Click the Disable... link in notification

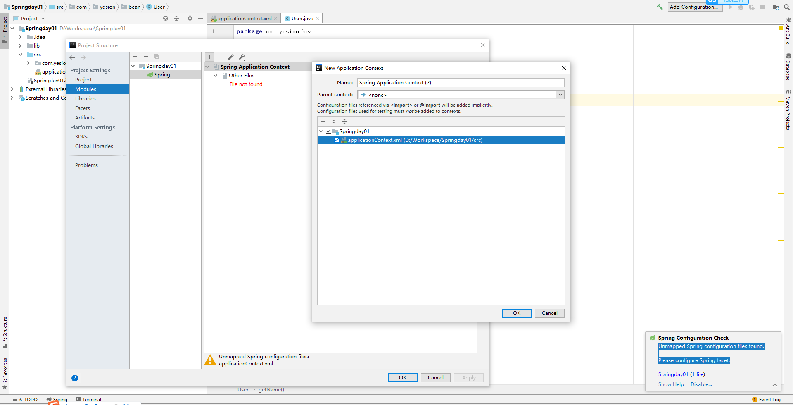click(701, 384)
